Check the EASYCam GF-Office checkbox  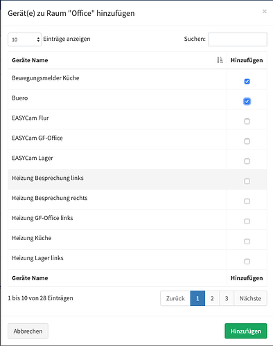[247, 141]
